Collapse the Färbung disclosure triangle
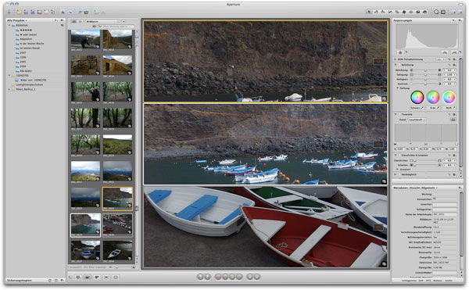The height and width of the screenshot is (290, 469). pos(398,88)
